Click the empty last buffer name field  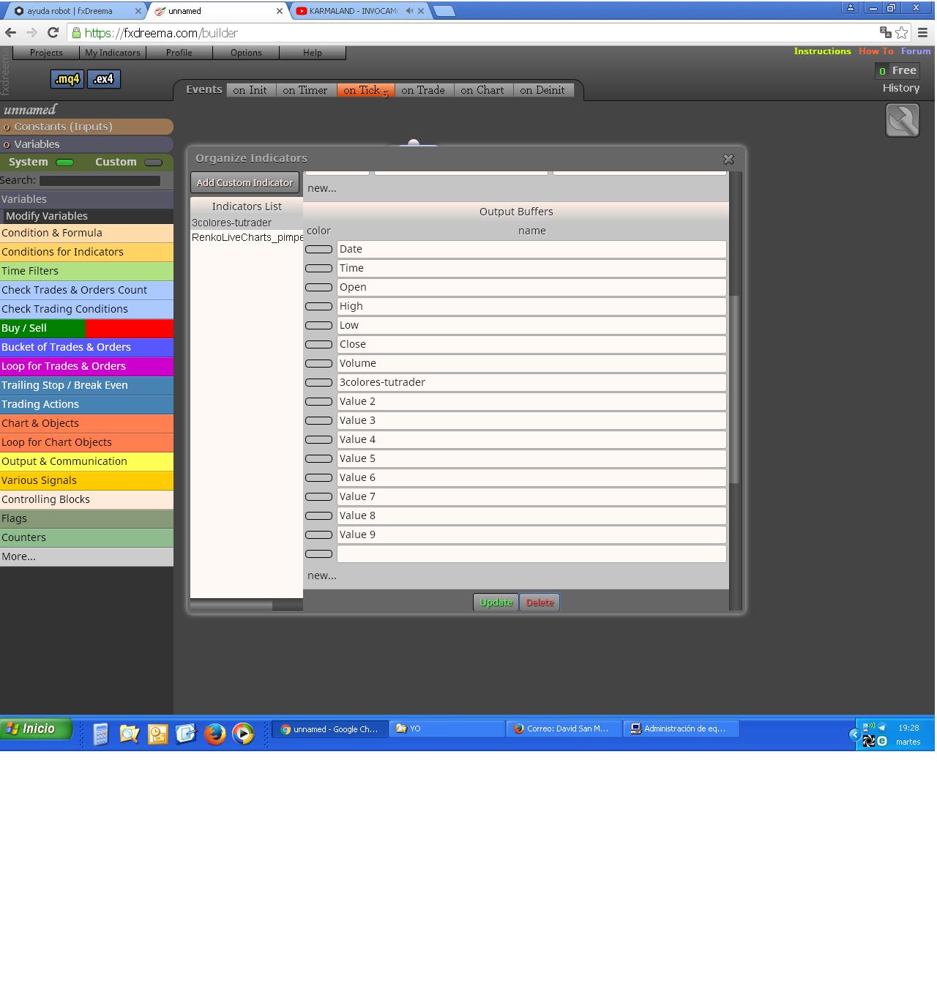pyautogui.click(x=531, y=554)
